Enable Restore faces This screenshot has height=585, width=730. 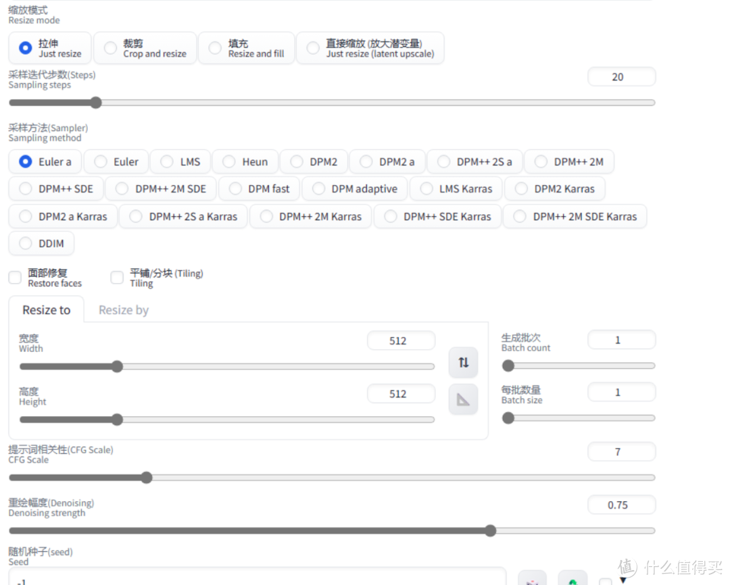[14, 277]
